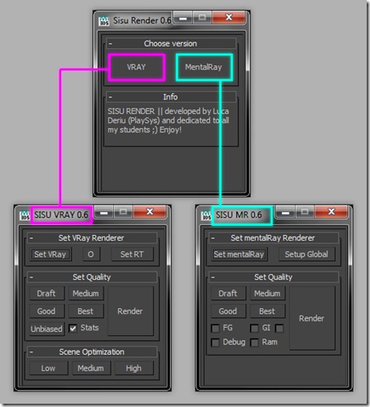Screen dimensions: 370x407
Task: Collapse Set Quality rollout in SISU VRAY
Action: tap(31, 277)
